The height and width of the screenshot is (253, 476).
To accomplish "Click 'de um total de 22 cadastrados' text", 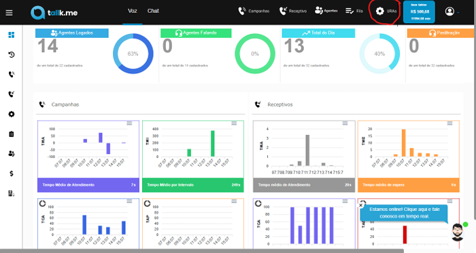I will click(x=60, y=65).
